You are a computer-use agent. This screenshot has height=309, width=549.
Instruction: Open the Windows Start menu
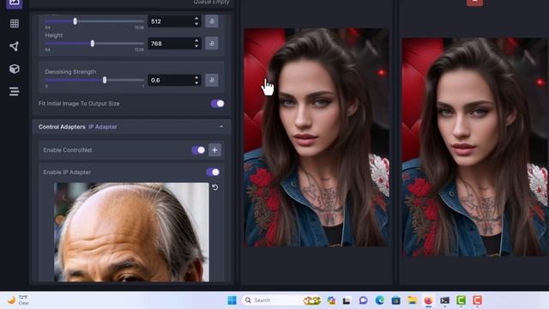tap(232, 300)
